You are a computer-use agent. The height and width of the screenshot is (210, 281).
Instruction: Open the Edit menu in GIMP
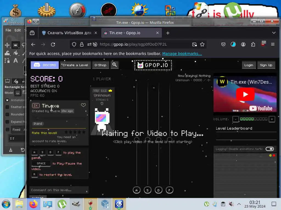18,30
